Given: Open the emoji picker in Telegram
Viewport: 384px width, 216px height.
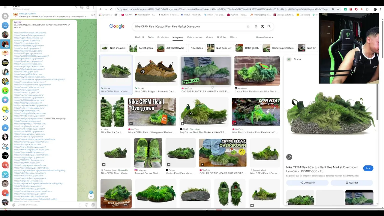Looking at the screenshot, I should (x=86, y=205).
